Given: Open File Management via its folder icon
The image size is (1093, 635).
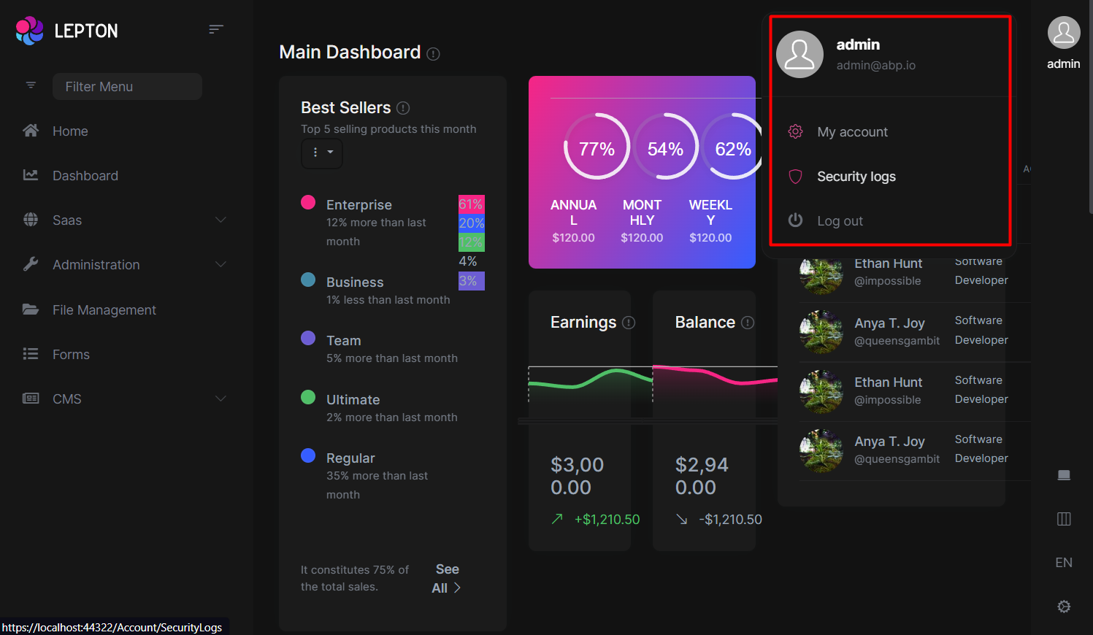Looking at the screenshot, I should pos(31,309).
